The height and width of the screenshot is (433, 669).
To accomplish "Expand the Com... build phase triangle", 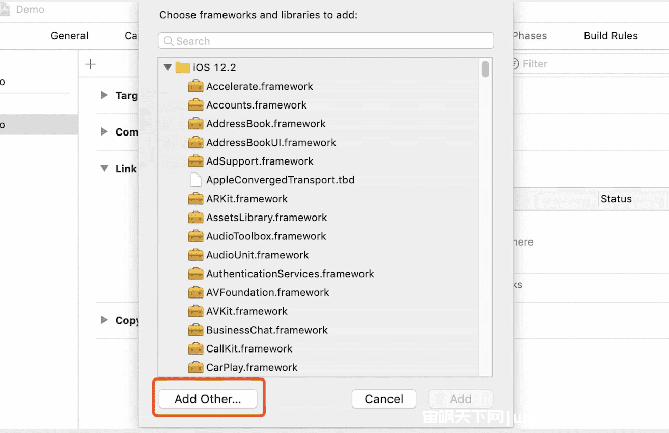I will point(104,131).
